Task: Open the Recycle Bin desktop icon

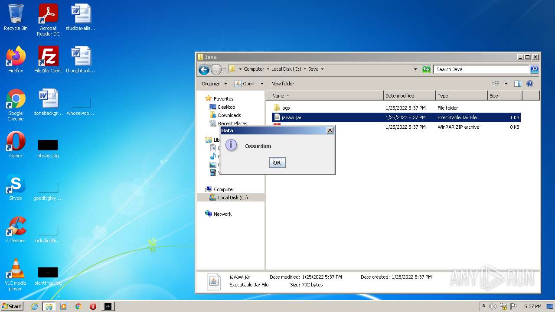Action: coord(16,17)
